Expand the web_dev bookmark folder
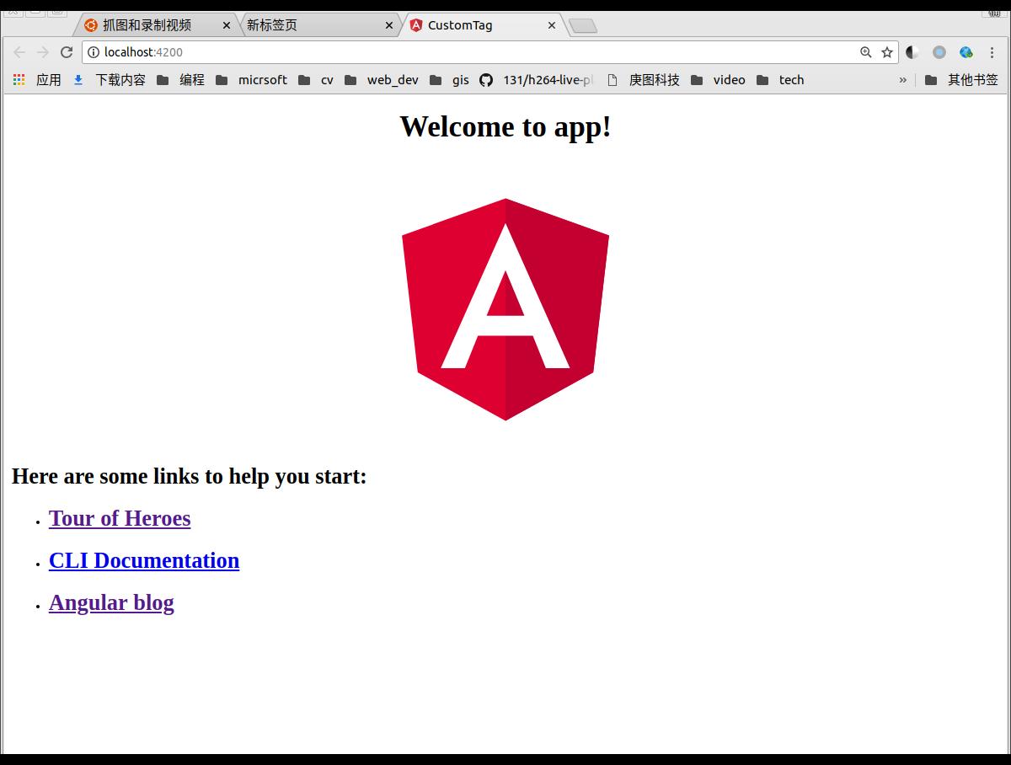Image resolution: width=1011 pixels, height=765 pixels. 382,80
